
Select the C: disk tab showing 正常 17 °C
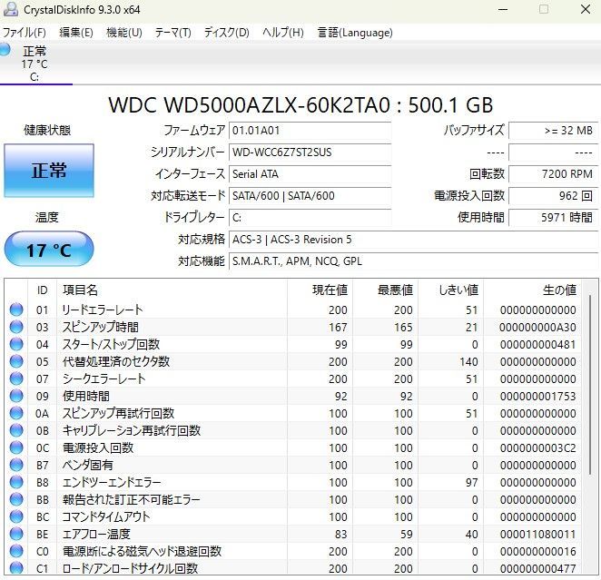click(x=36, y=64)
